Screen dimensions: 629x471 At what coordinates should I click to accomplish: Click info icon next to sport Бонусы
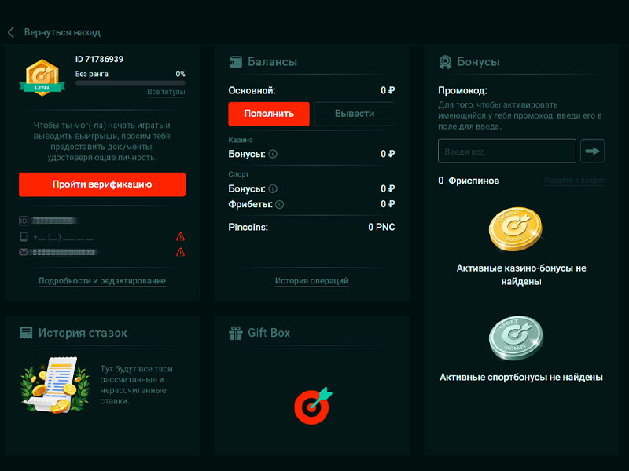coord(273,189)
